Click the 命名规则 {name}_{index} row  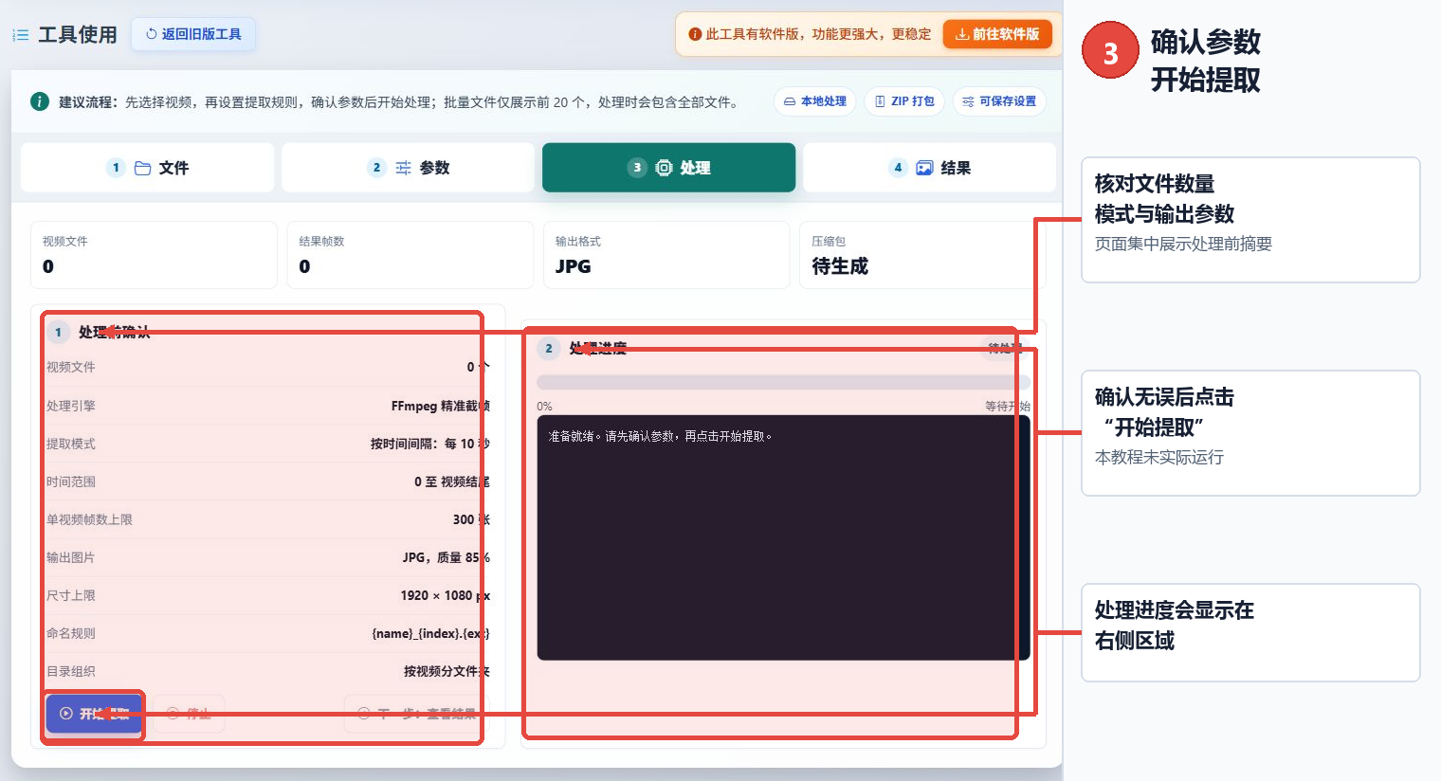click(x=268, y=633)
